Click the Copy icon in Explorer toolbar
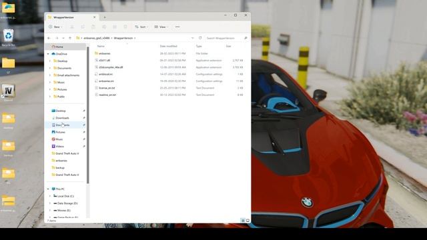The width and height of the screenshot is (427, 240). click(x=83, y=27)
